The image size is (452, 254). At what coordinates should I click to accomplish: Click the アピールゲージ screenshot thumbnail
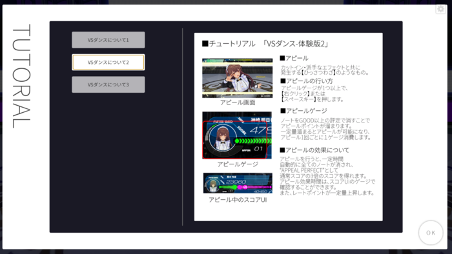(x=237, y=135)
